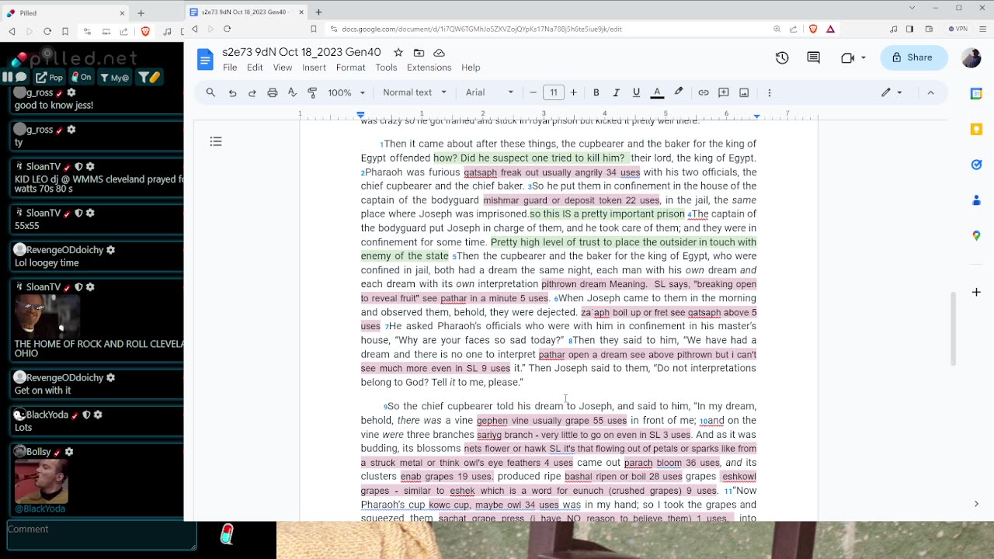994x559 pixels.
Task: Insert link from toolbar
Action: click(704, 92)
